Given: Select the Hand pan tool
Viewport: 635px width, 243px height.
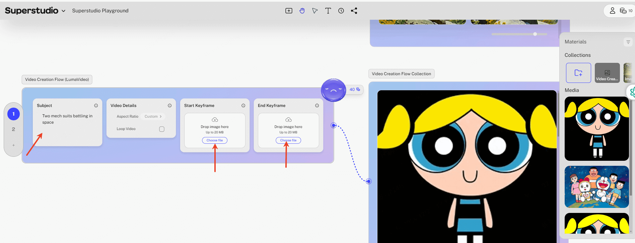Looking at the screenshot, I should 302,11.
